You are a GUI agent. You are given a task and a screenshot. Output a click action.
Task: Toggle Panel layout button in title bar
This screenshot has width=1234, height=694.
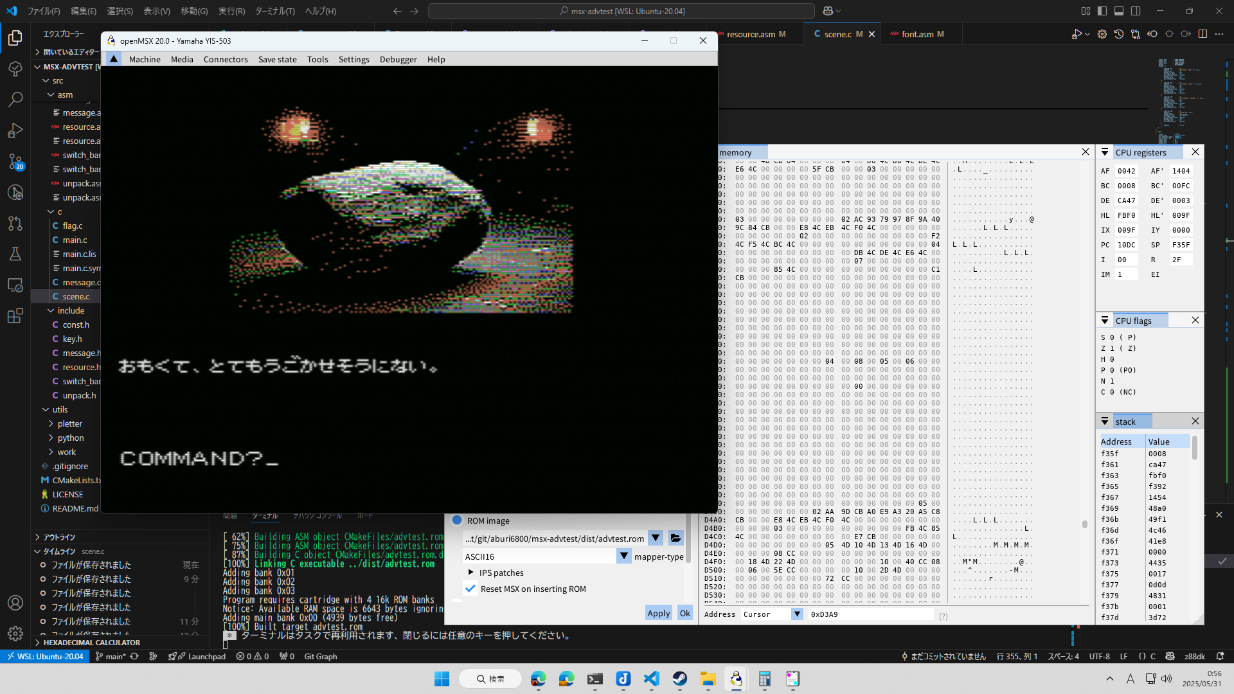[1119, 11]
